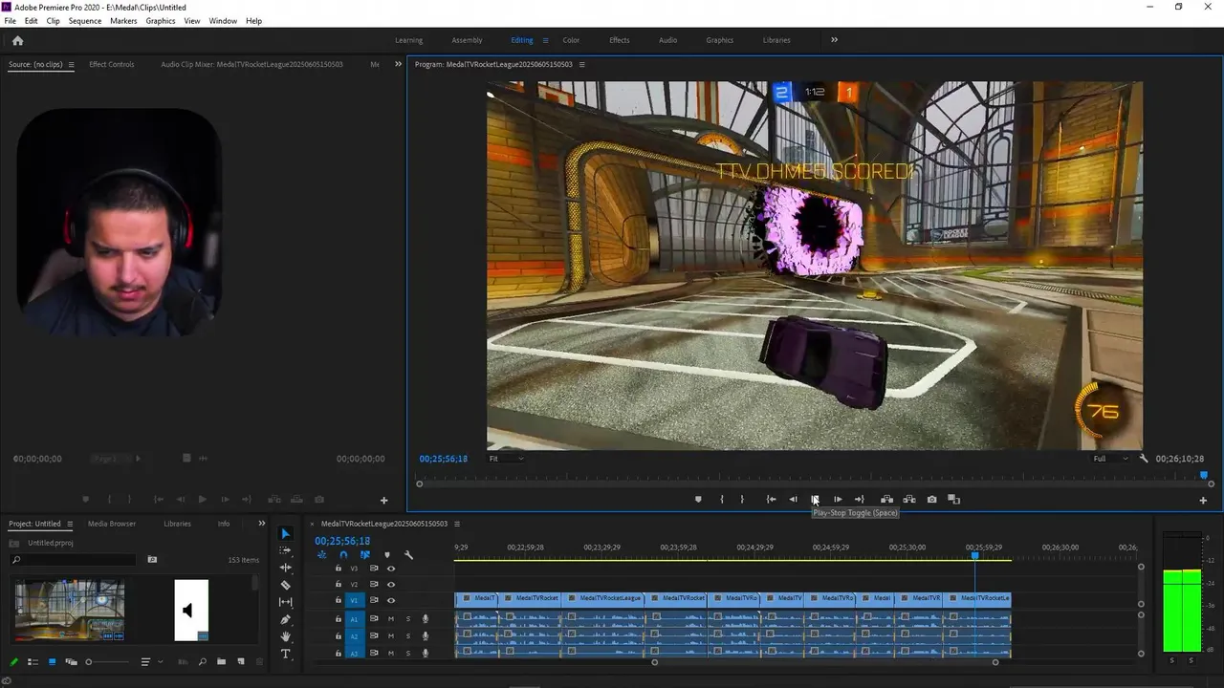Open the Sequence menu
The height and width of the screenshot is (688, 1224).
tap(84, 21)
